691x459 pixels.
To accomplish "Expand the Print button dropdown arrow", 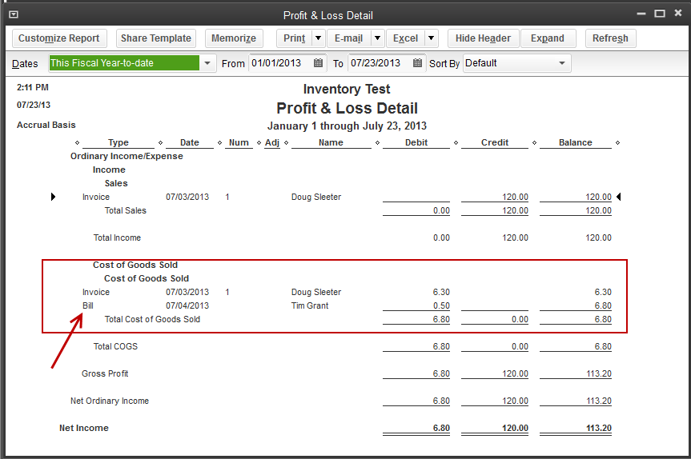I will (318, 38).
